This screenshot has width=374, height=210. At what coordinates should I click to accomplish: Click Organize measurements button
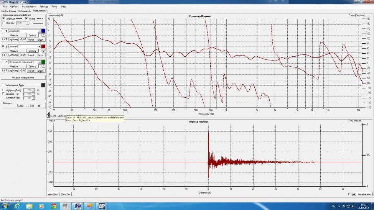23,77
